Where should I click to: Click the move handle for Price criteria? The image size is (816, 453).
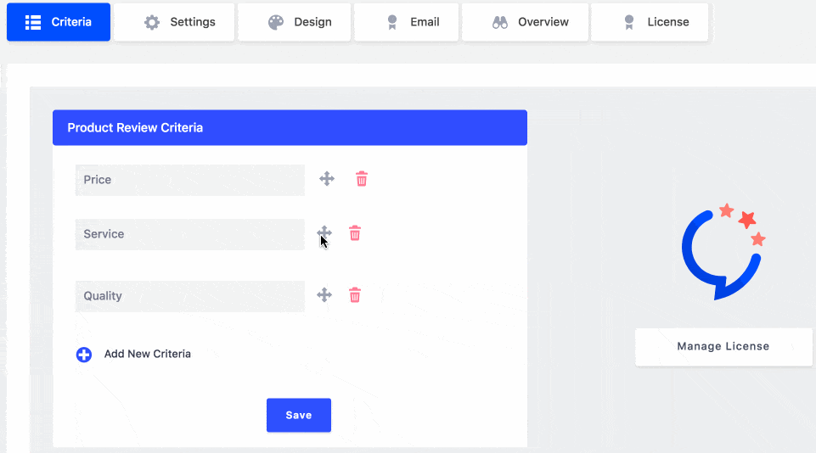coord(327,179)
